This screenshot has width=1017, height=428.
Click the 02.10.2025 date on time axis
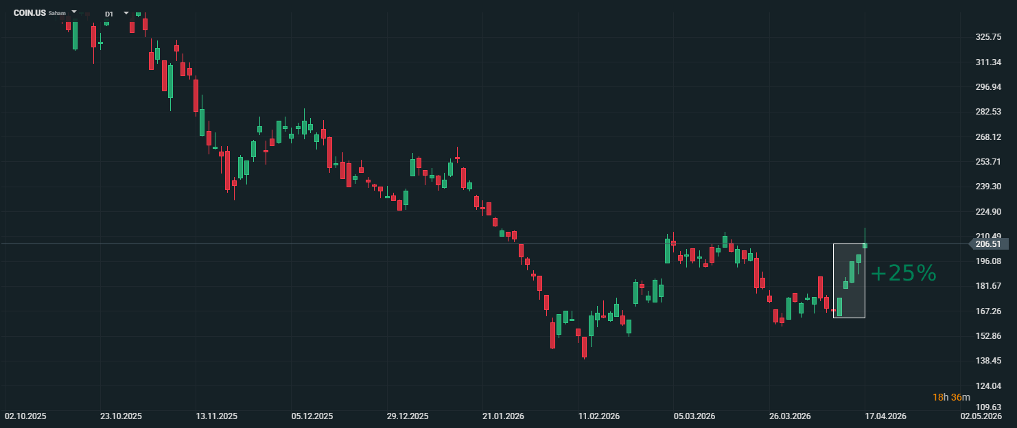pyautogui.click(x=25, y=416)
